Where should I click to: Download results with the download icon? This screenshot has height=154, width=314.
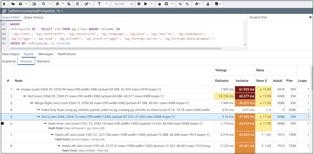208,4
